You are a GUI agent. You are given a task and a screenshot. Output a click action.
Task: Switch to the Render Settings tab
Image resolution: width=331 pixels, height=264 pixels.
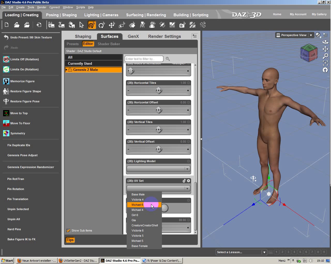click(164, 36)
